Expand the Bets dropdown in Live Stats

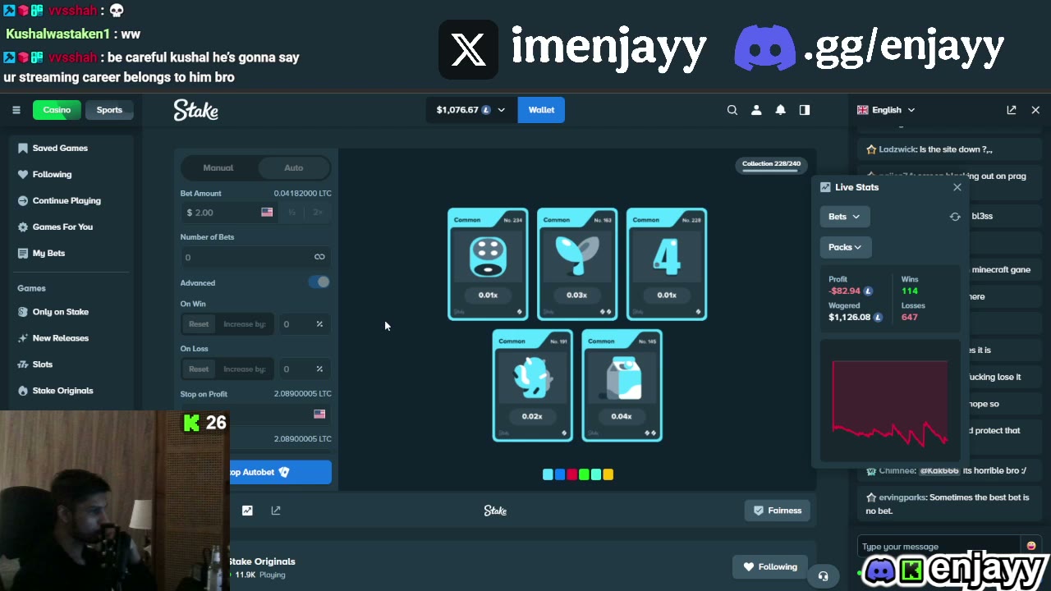845,217
